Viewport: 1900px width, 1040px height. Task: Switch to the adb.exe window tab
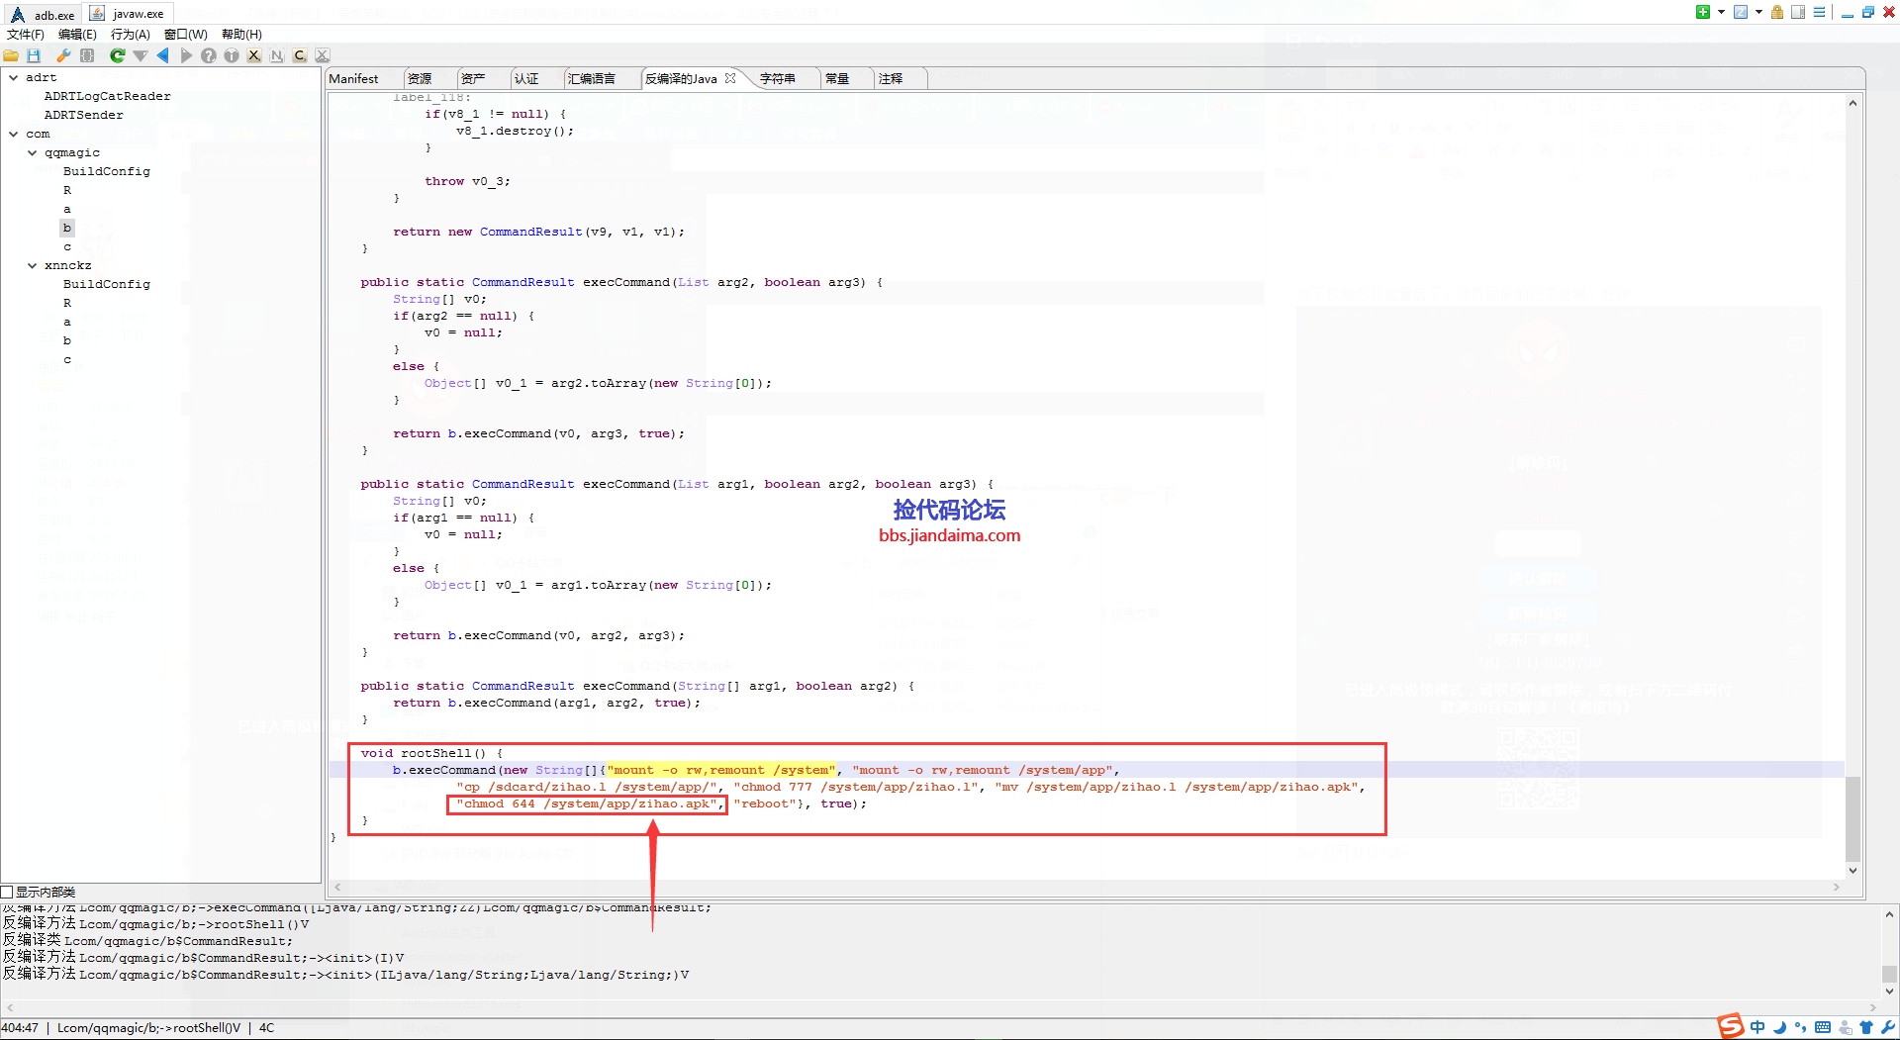coord(44,14)
